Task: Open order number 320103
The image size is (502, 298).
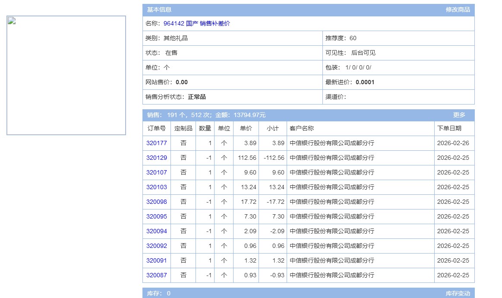Action: (156, 187)
